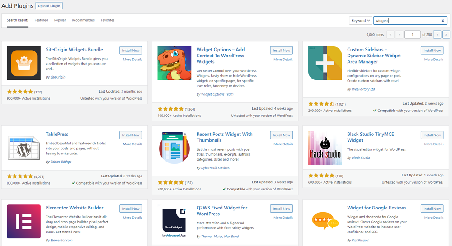Switch to the Search Results tab
The width and height of the screenshot is (452, 246).
click(18, 20)
